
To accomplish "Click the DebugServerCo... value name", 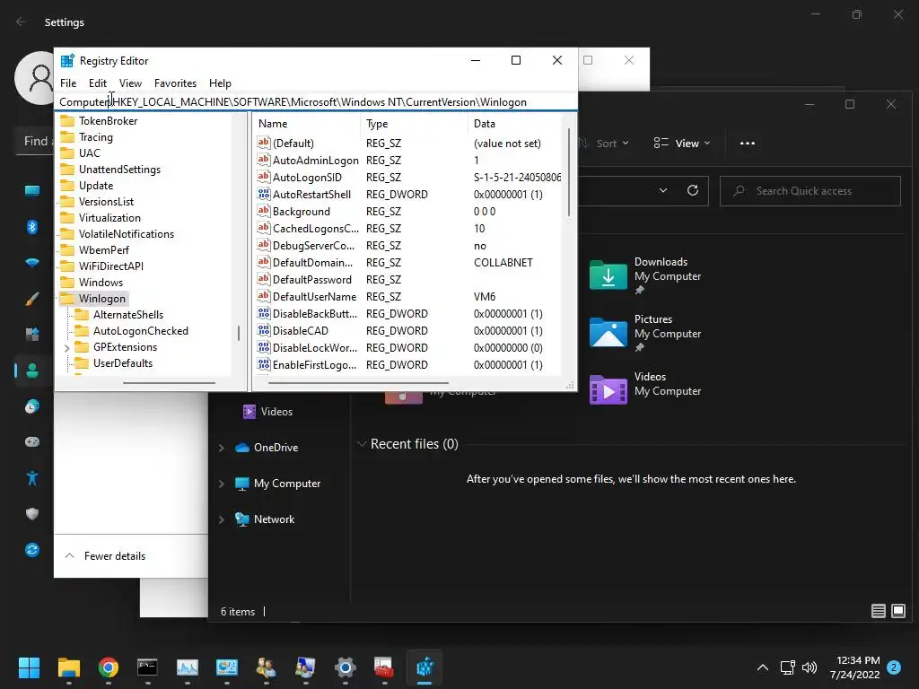I will pyautogui.click(x=313, y=246).
